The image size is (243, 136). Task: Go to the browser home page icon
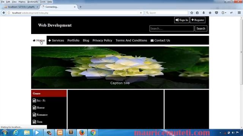[x=210, y=13]
